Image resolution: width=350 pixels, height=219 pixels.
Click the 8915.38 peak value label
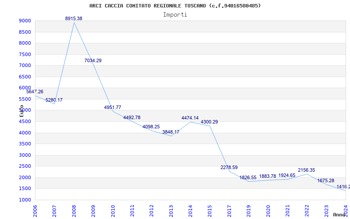coord(73,18)
